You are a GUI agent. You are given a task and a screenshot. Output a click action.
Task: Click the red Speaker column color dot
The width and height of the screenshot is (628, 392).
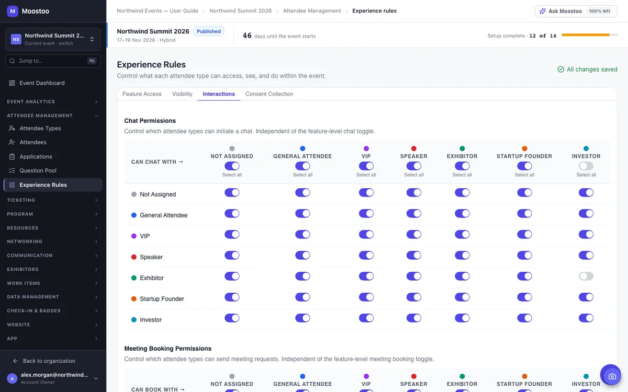click(x=414, y=149)
